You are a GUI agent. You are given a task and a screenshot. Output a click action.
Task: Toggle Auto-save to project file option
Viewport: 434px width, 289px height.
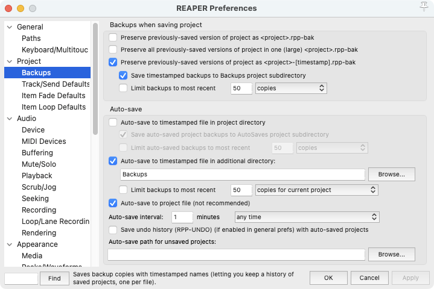pyautogui.click(x=113, y=203)
